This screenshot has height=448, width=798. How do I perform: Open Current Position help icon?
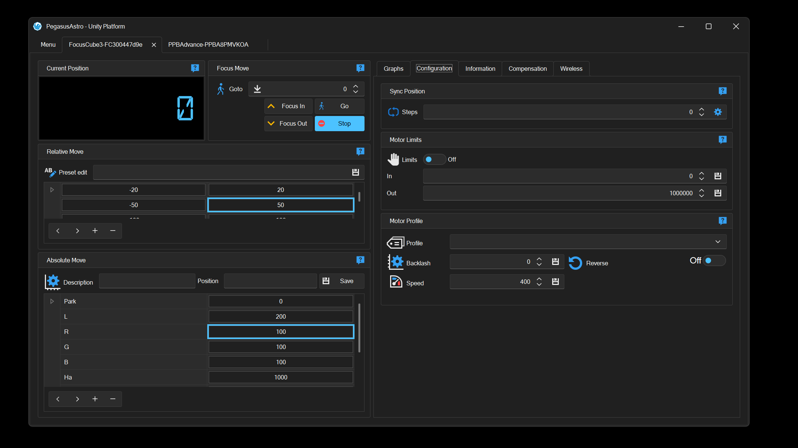click(195, 68)
